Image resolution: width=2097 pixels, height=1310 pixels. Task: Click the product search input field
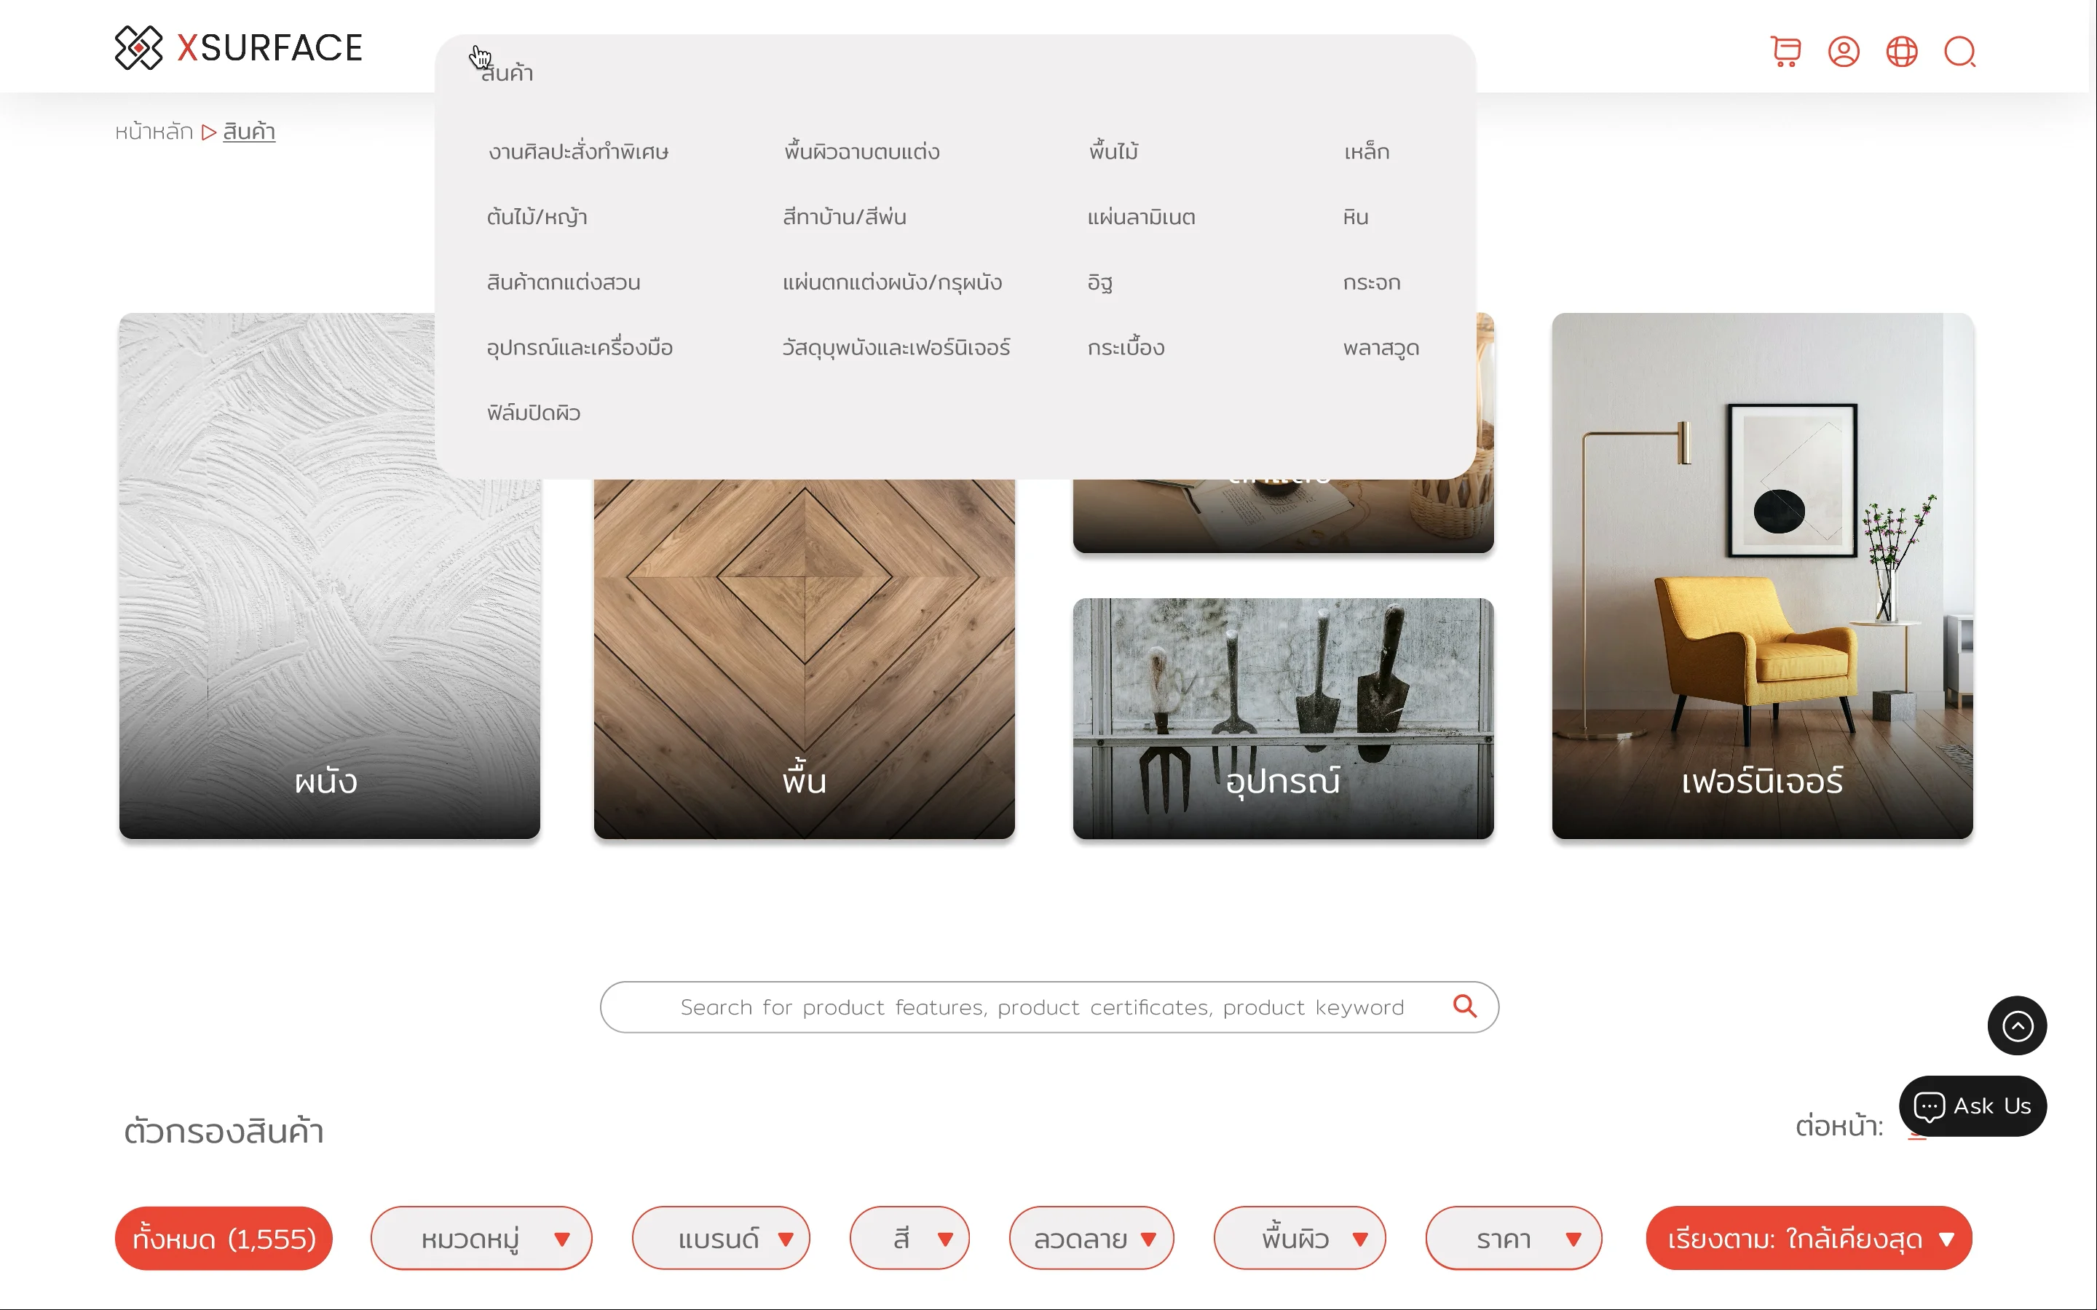click(x=1048, y=1007)
